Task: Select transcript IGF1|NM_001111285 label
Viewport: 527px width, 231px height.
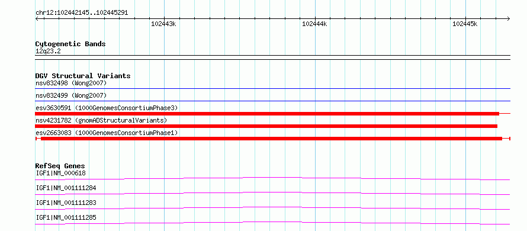Action: (66, 217)
